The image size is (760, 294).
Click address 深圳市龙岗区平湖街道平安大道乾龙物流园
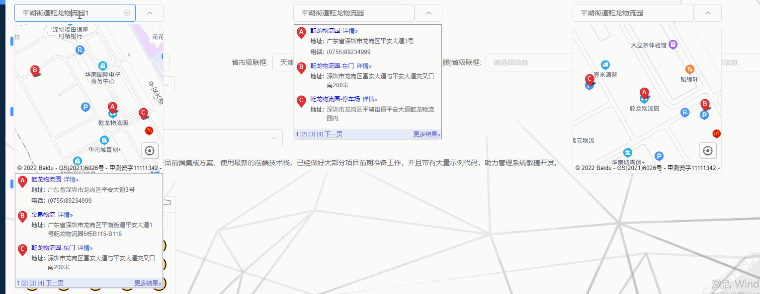click(x=380, y=110)
